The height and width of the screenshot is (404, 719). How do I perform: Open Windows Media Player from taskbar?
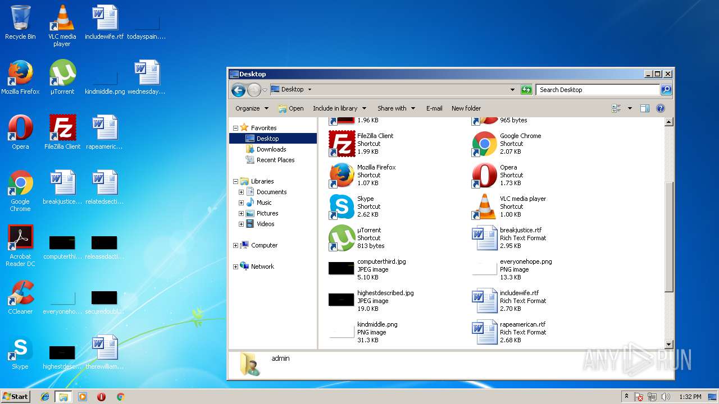[x=83, y=397]
